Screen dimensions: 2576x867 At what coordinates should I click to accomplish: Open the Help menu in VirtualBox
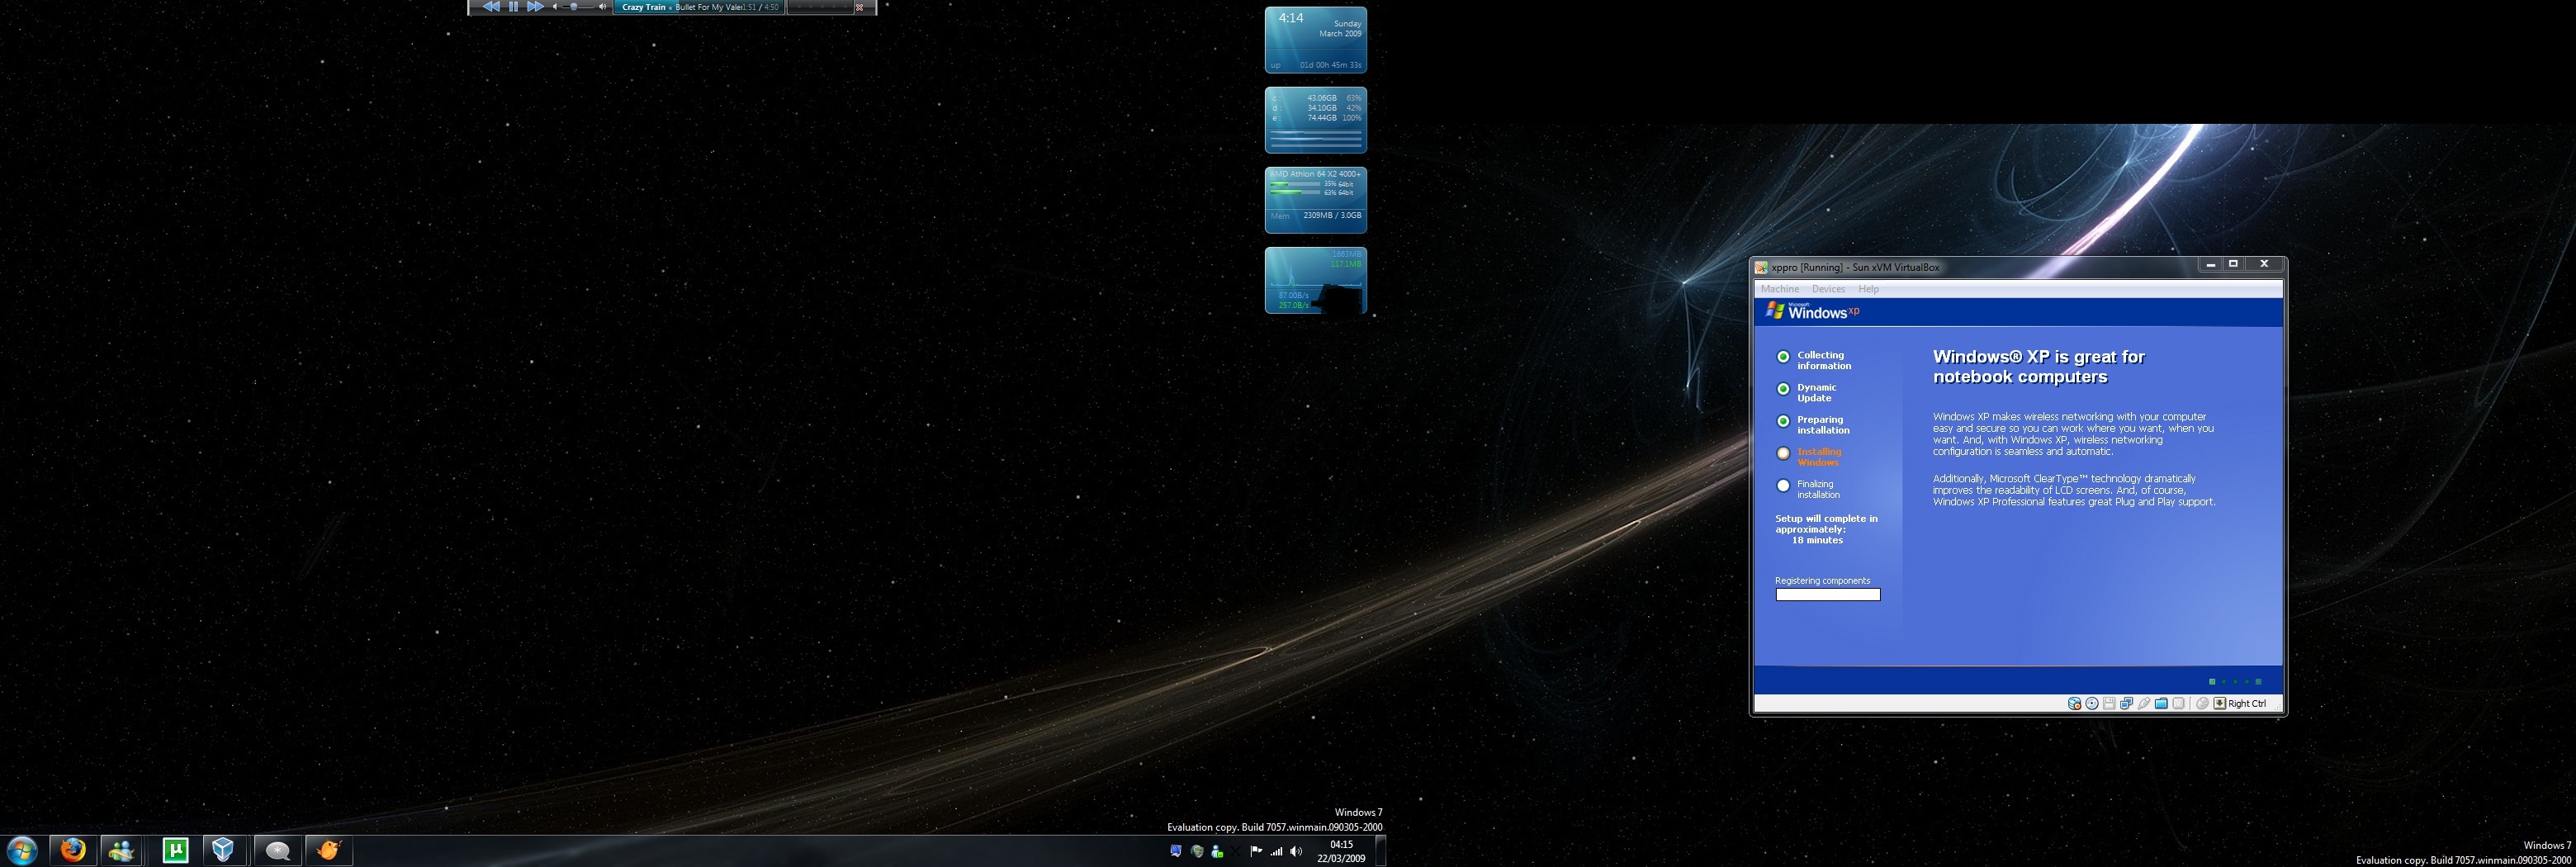(1868, 289)
